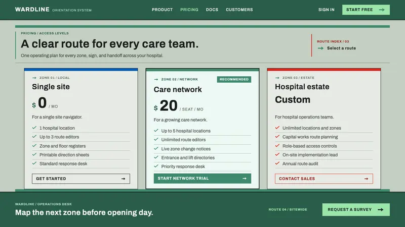Click the SIGN IN link
Viewport: 405px width, 227px height.
coord(326,10)
